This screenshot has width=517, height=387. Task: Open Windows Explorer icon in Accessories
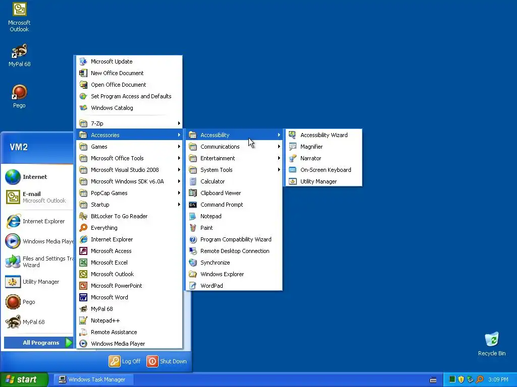click(193, 274)
